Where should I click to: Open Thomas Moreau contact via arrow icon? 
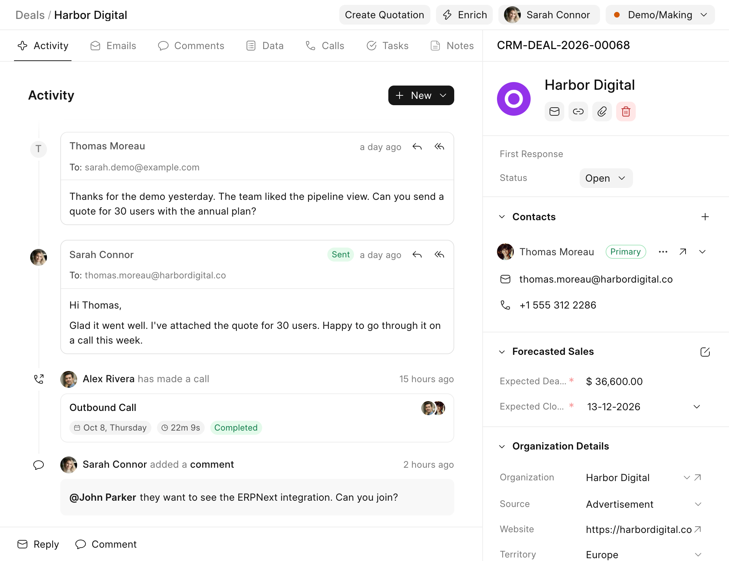[x=683, y=252]
